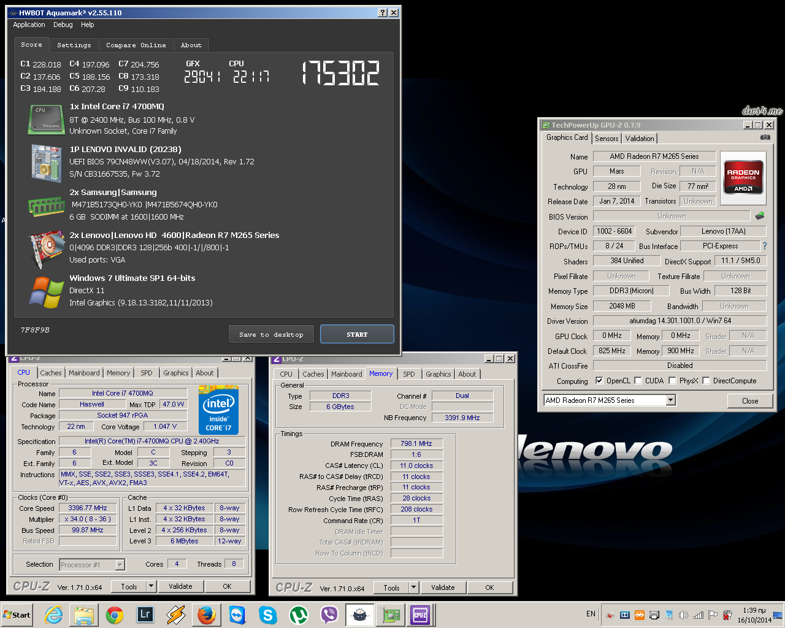Open TeamViewer from the taskbar
This screenshot has height=628, width=785.
pos(237,615)
